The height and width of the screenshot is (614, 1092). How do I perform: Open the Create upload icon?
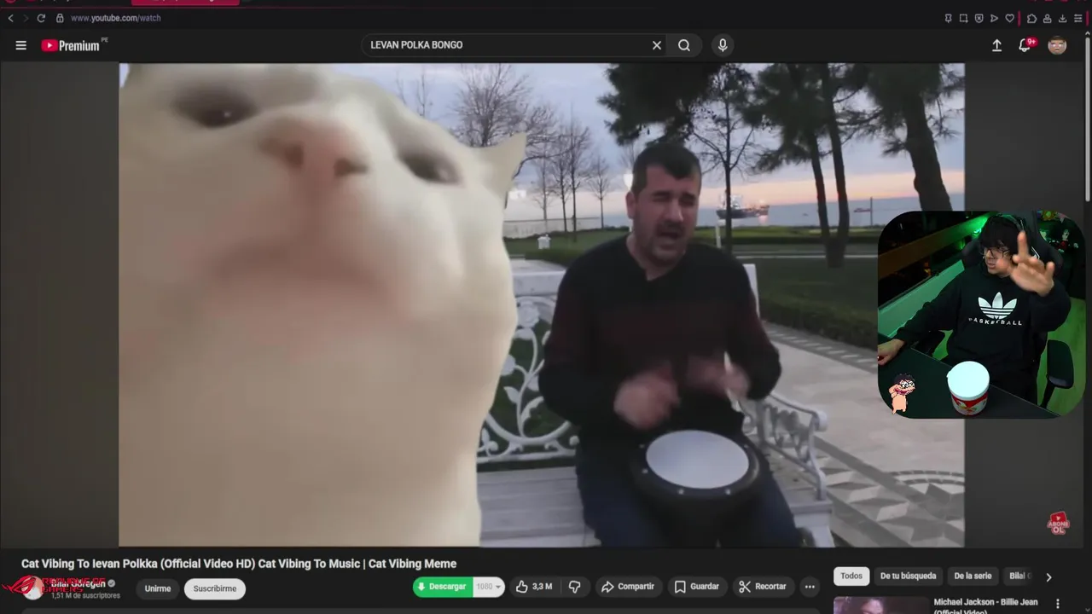pos(996,45)
